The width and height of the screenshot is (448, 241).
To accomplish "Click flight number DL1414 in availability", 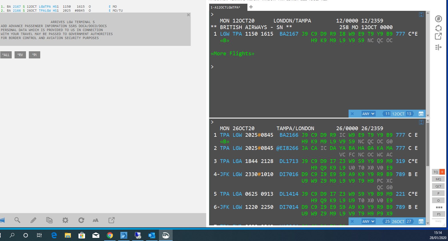I will tap(289, 194).
